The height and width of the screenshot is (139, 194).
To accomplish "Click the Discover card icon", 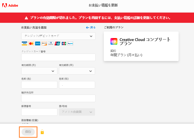I will click(x=44, y=44).
